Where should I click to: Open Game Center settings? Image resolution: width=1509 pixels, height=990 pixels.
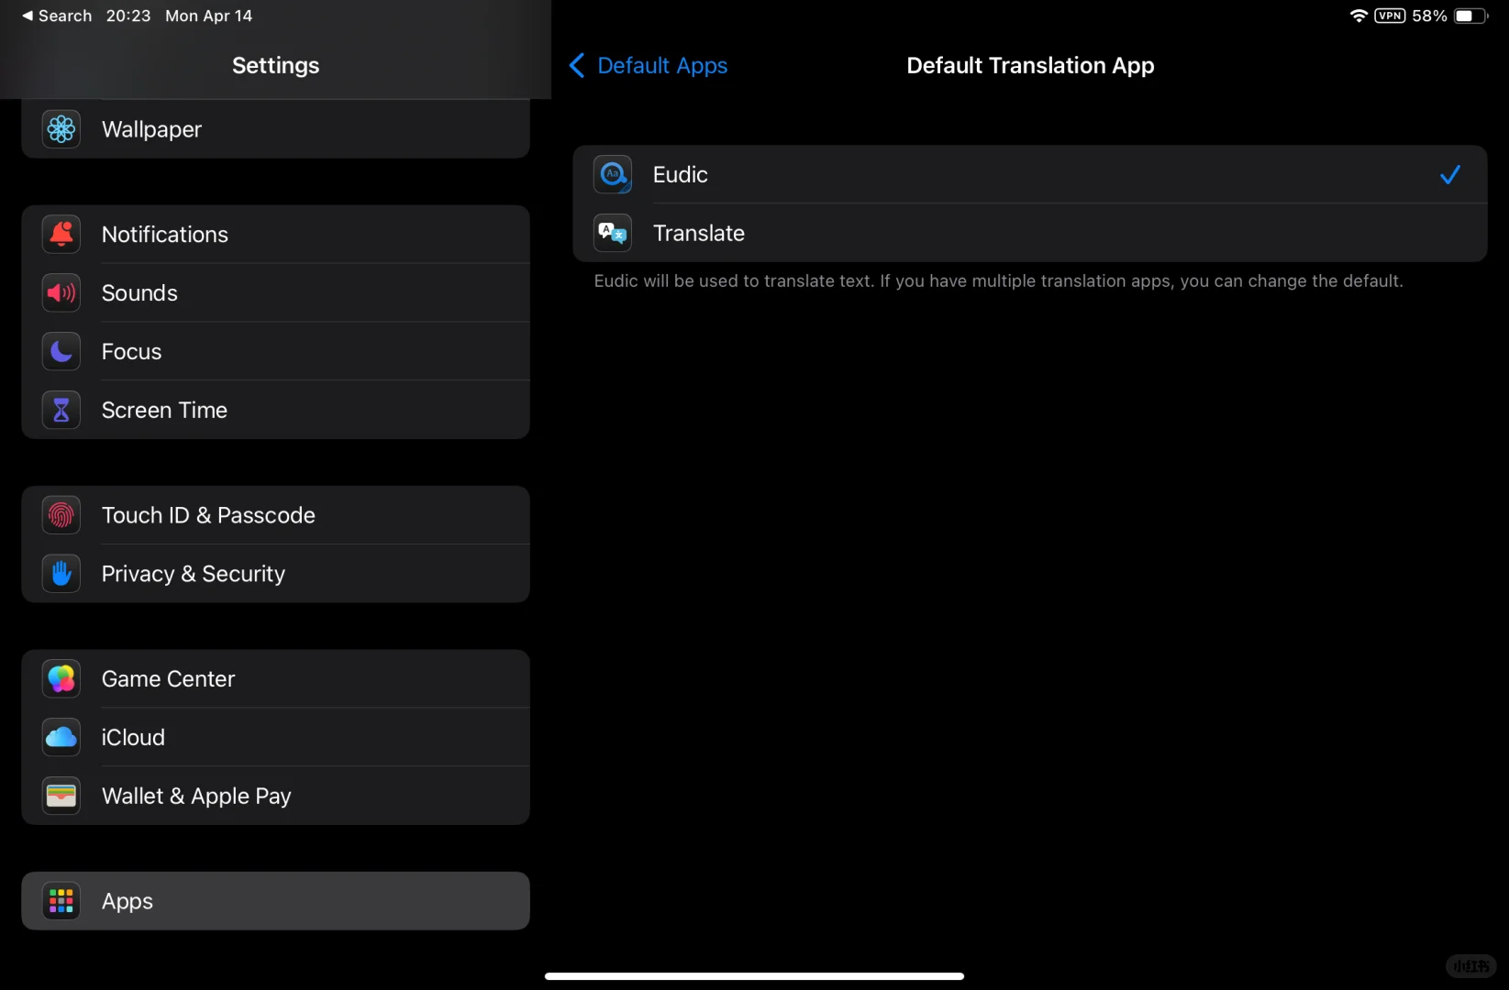click(275, 679)
